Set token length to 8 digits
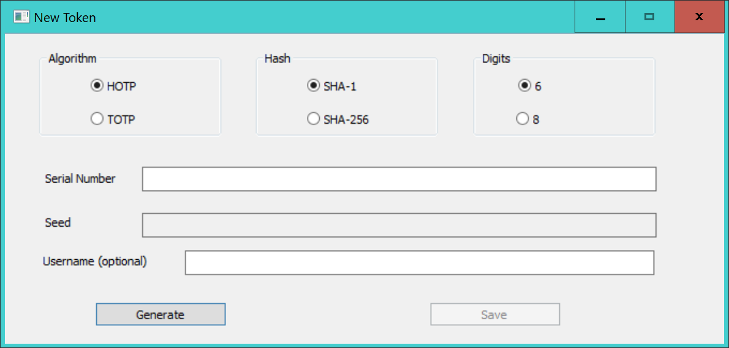 523,119
